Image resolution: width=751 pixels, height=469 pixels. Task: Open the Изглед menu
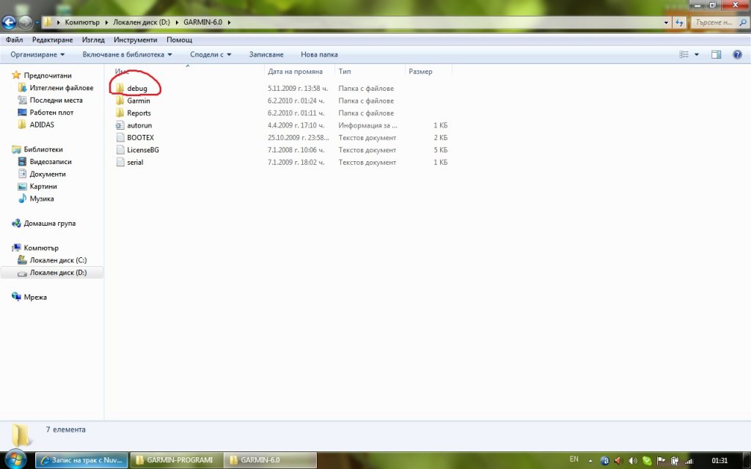[93, 40]
